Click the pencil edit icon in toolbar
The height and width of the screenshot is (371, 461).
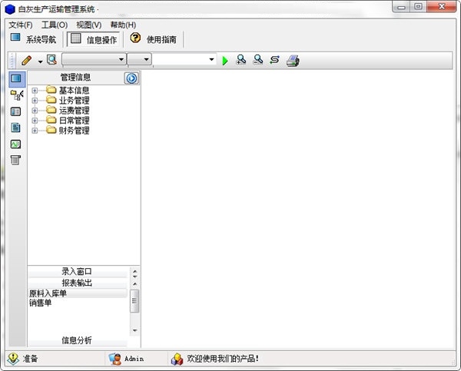coord(26,61)
